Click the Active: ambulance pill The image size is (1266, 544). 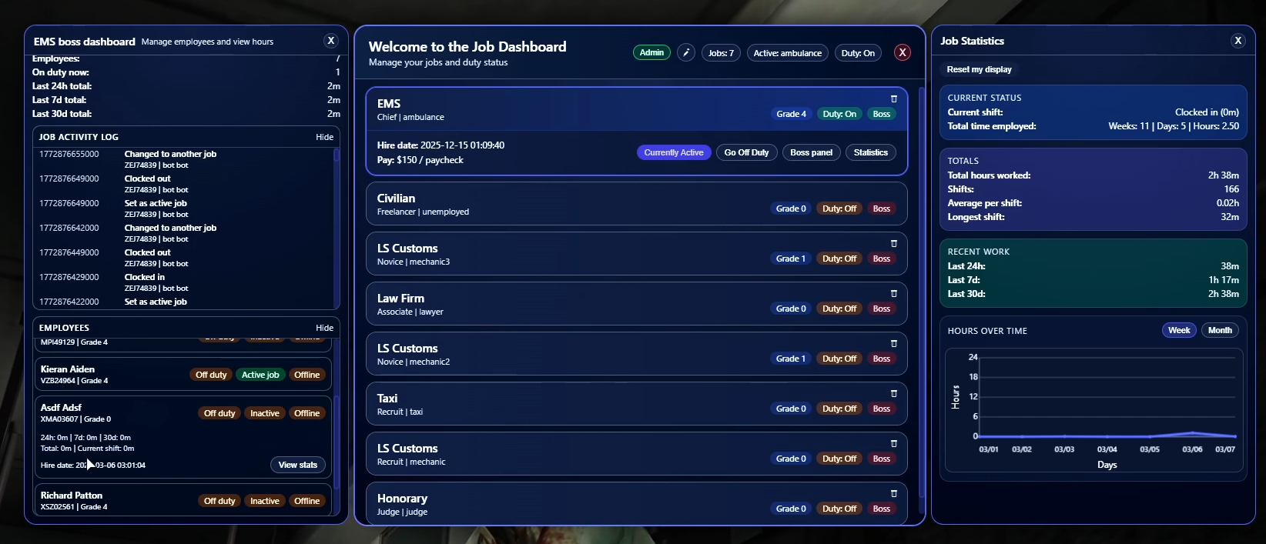pos(787,53)
